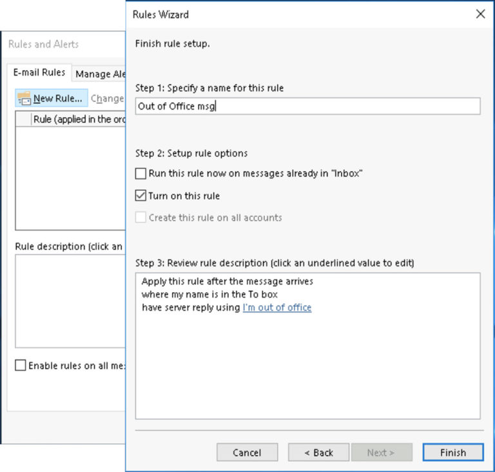Image resolution: width=495 pixels, height=472 pixels.
Task: Open the I'm out of office template link
Action: (x=277, y=308)
